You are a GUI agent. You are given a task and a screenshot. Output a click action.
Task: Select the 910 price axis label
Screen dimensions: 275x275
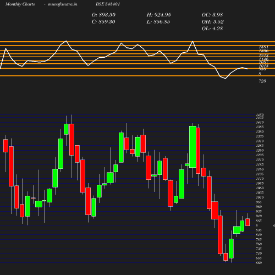click(x=259, y=216)
